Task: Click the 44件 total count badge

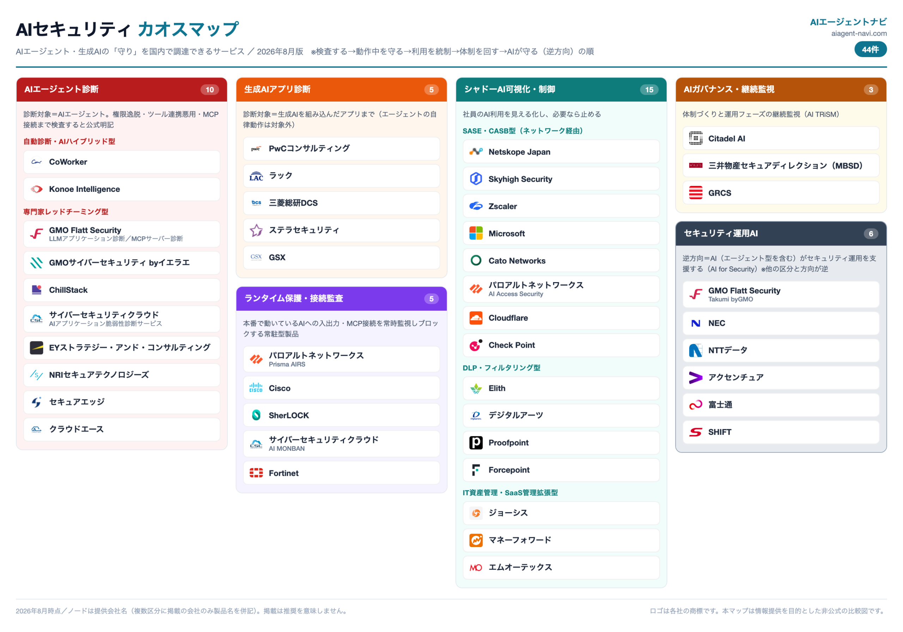Action: 870,50
